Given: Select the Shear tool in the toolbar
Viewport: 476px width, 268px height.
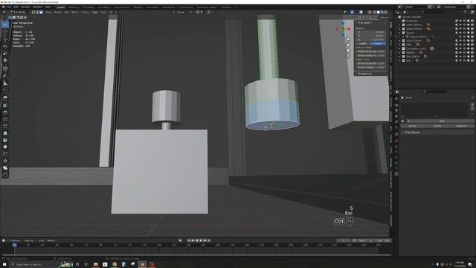Looking at the screenshot, I should click(5, 167).
